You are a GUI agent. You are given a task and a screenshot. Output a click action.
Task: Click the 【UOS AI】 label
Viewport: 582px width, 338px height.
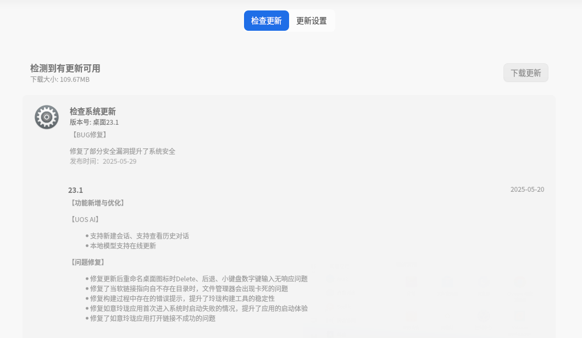[85, 220]
